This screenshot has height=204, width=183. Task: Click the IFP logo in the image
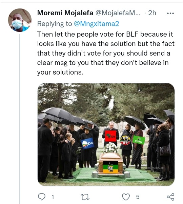(x=125, y=140)
